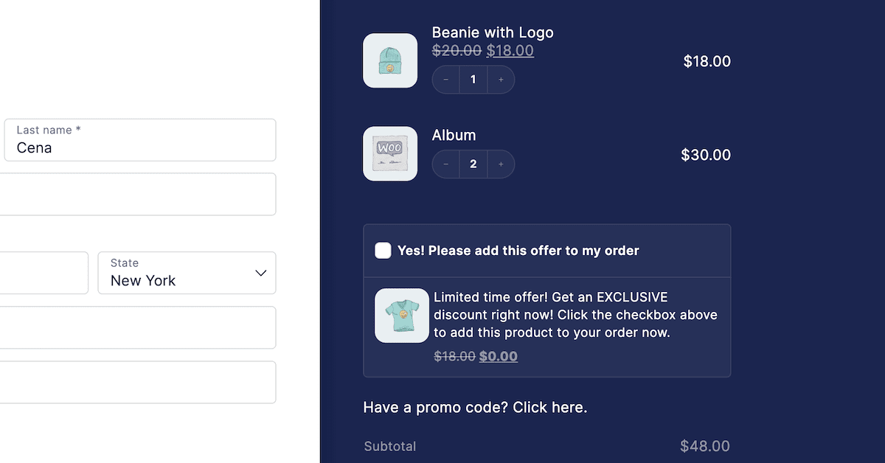Click the Beanie with Logo thumbnail

click(x=390, y=60)
